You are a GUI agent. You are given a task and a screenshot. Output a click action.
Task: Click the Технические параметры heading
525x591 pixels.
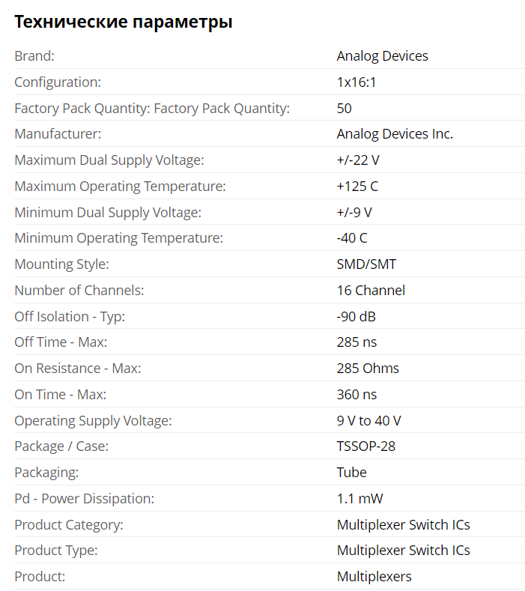click(124, 22)
